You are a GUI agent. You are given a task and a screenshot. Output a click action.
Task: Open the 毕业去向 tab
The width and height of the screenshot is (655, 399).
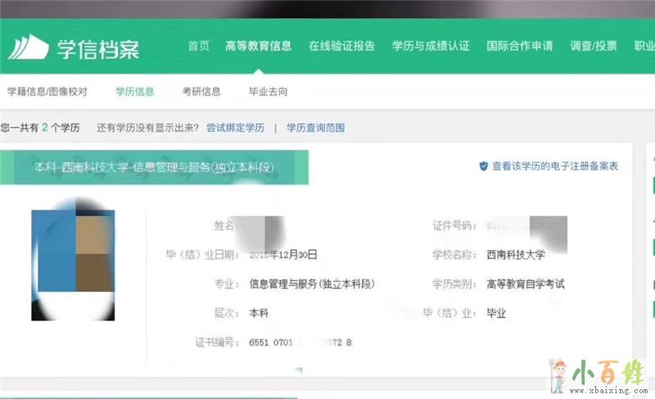click(268, 92)
